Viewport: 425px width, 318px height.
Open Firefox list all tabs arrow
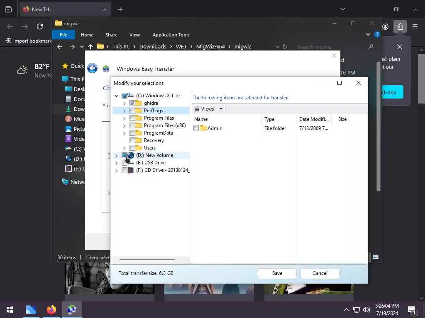(x=343, y=9)
